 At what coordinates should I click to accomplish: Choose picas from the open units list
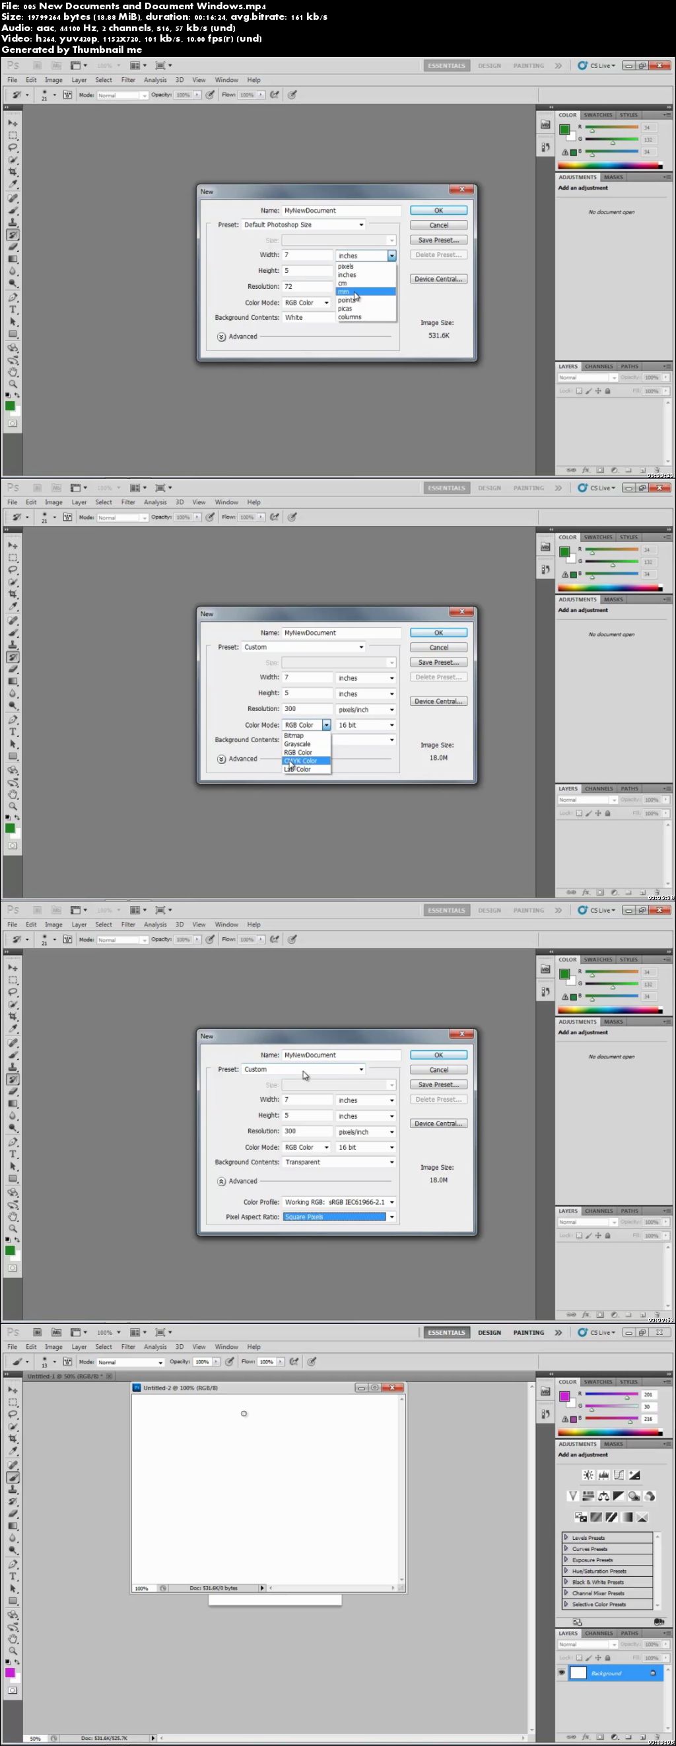(366, 309)
